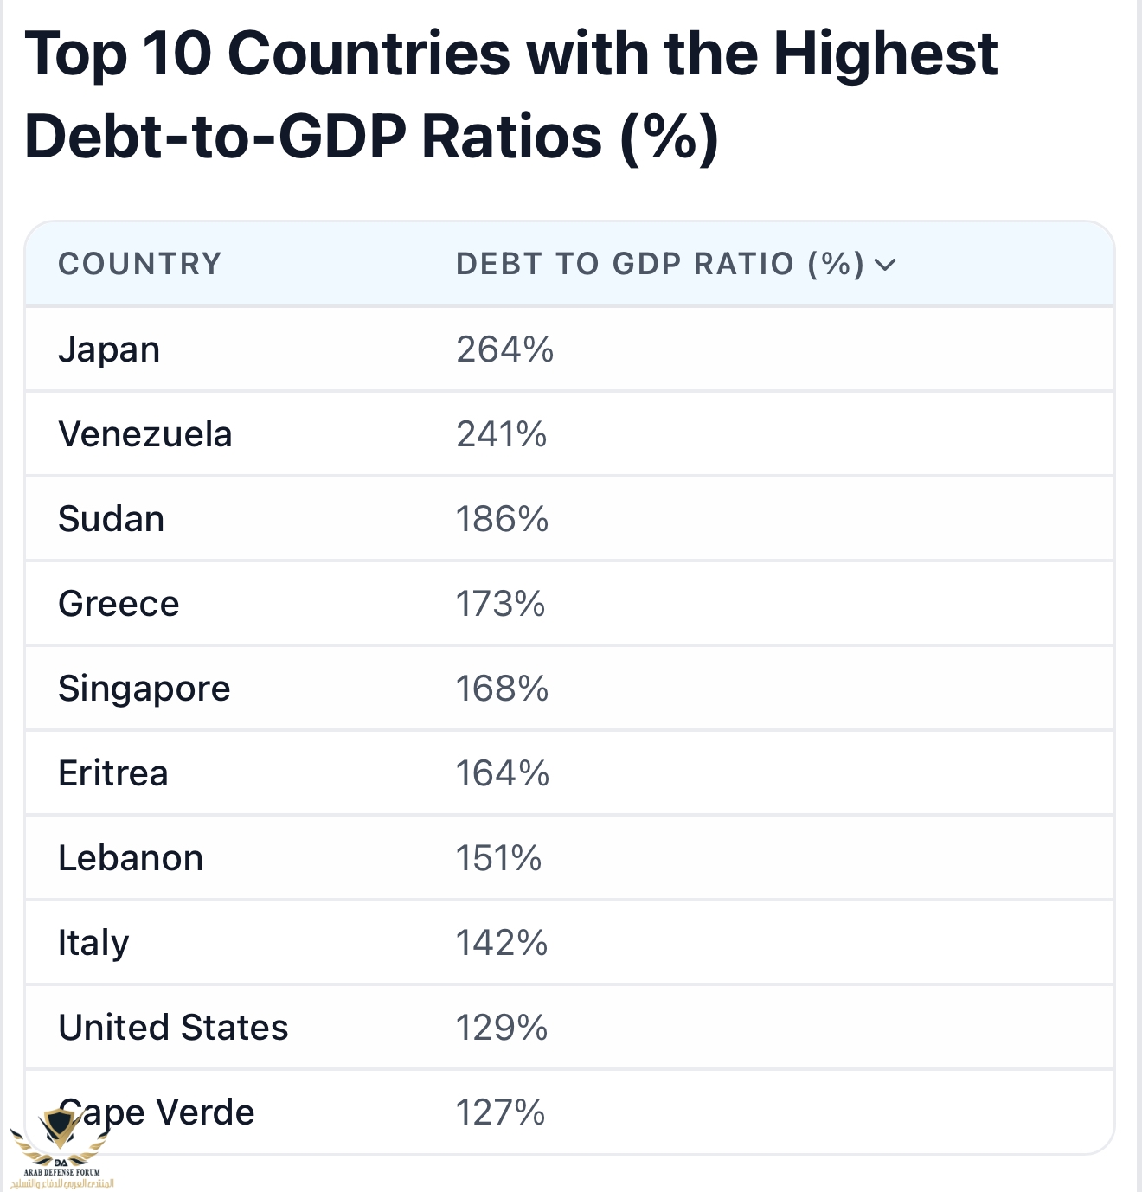Click the Sudan country cell
The width and height of the screenshot is (1142, 1192).
[111, 519]
